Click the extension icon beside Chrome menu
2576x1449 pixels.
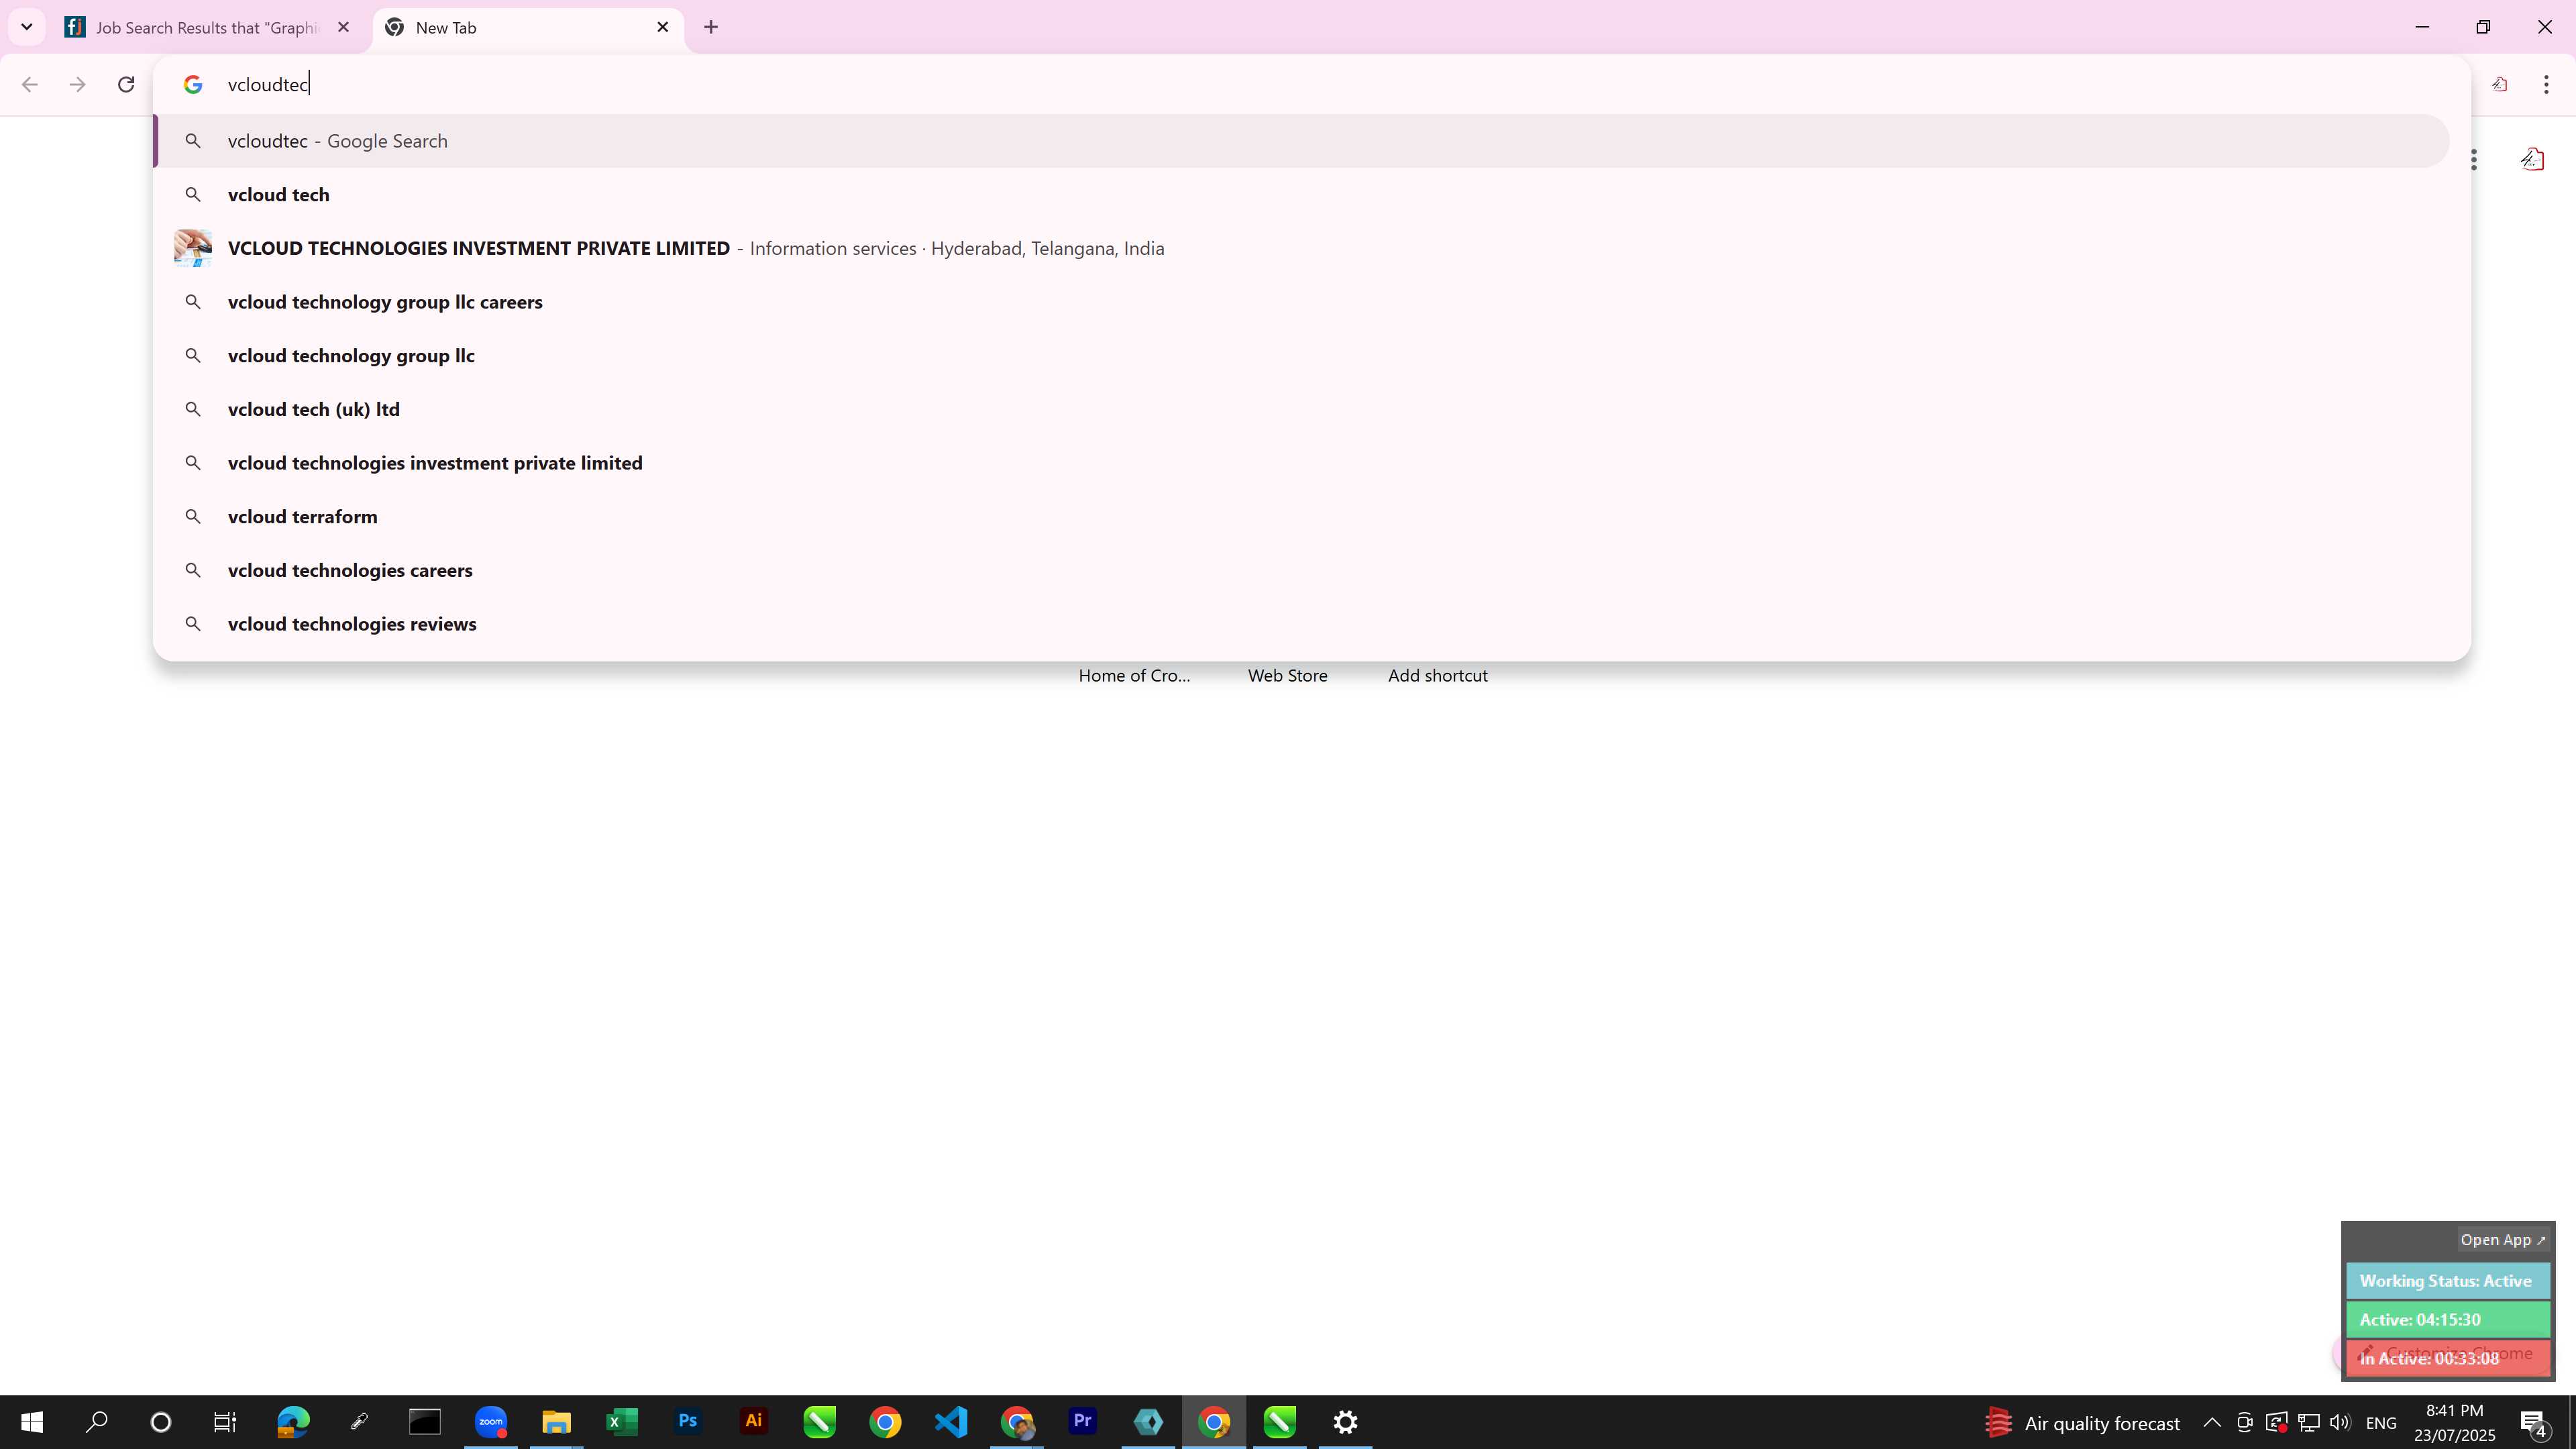[x=2500, y=84]
